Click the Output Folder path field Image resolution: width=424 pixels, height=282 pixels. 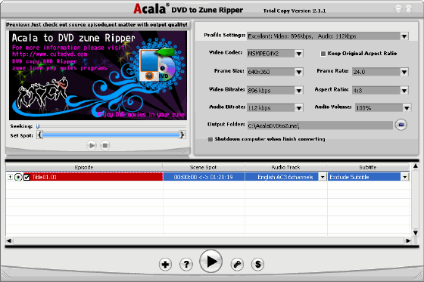(320, 126)
